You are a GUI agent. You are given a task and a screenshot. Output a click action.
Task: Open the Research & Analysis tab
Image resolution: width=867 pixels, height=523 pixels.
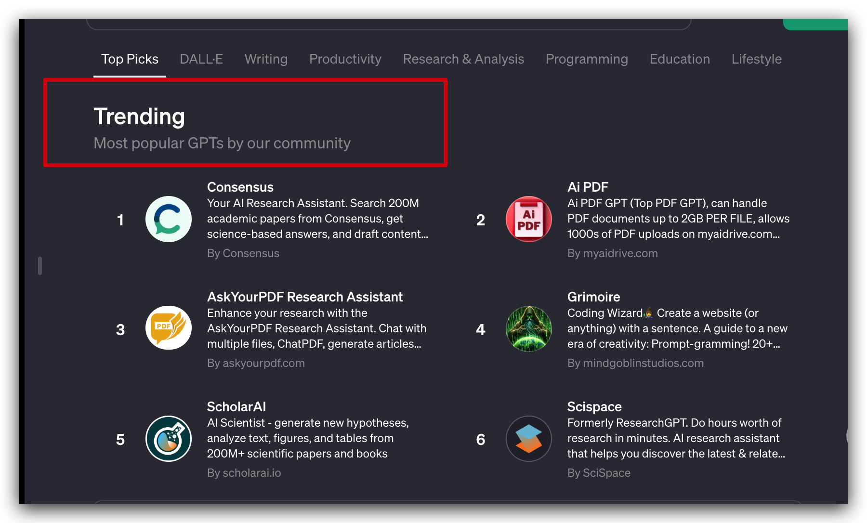click(x=463, y=59)
